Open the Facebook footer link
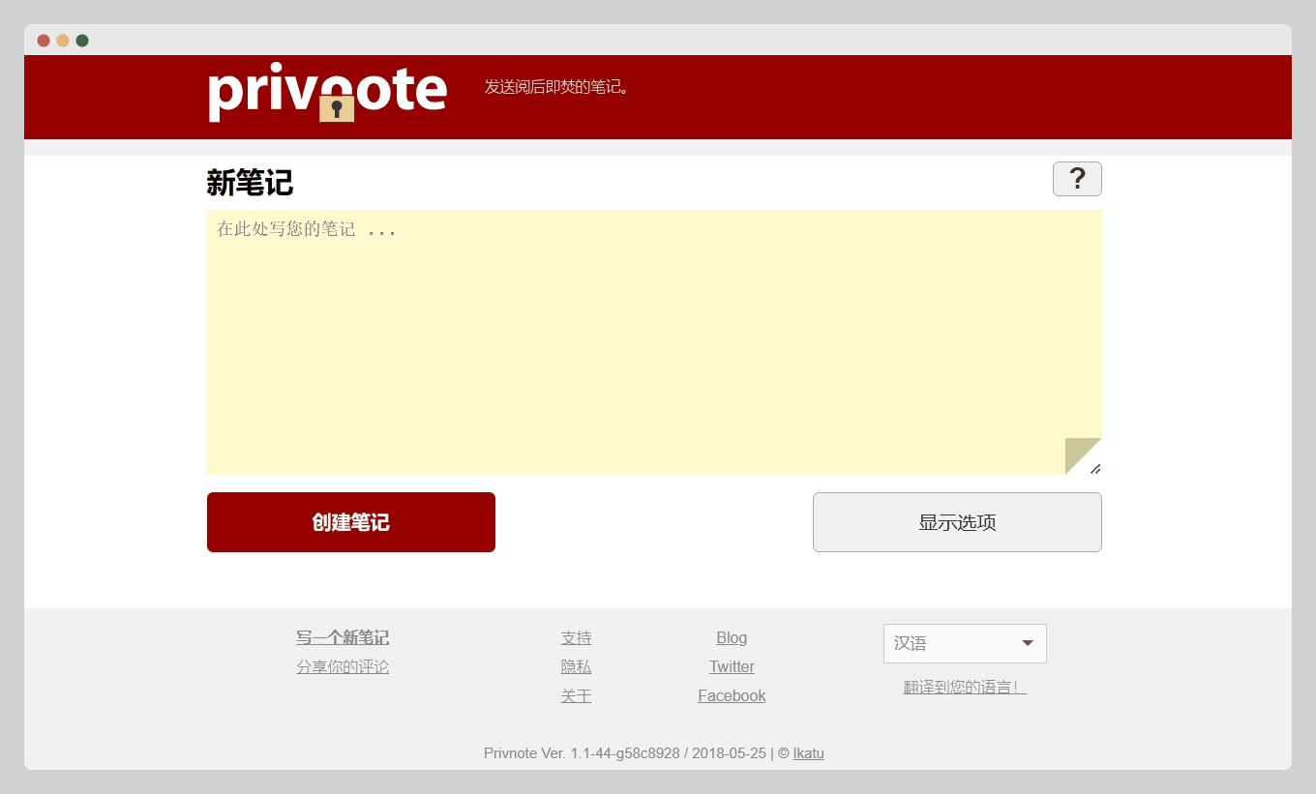The image size is (1316, 794). click(x=732, y=696)
